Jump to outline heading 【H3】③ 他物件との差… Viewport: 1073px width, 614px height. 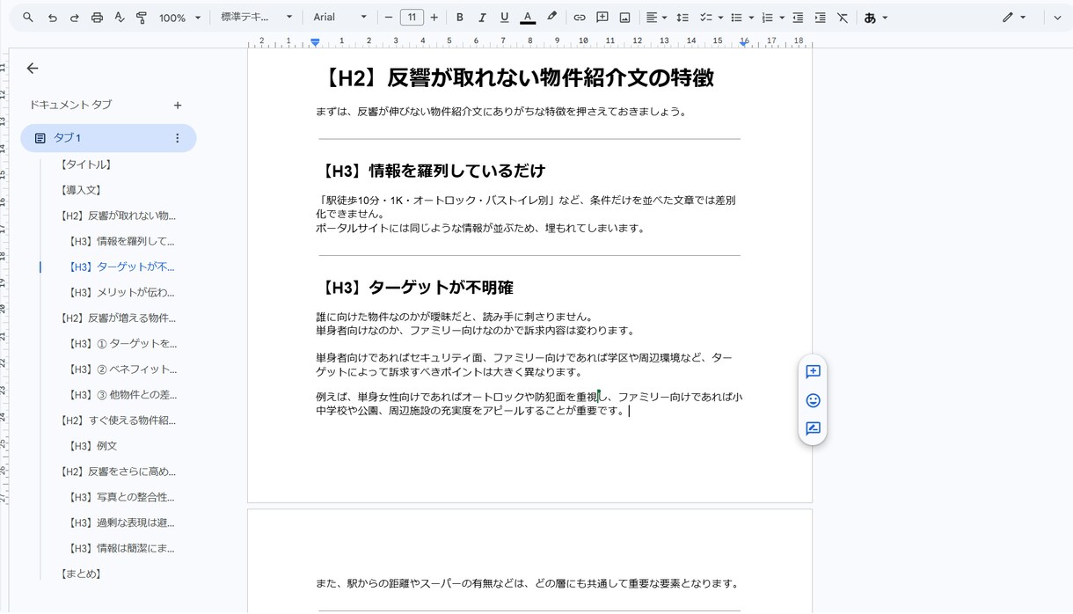click(x=122, y=394)
